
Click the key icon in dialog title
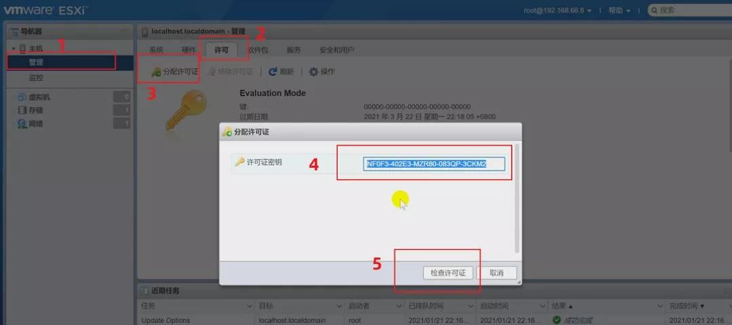pyautogui.click(x=227, y=132)
